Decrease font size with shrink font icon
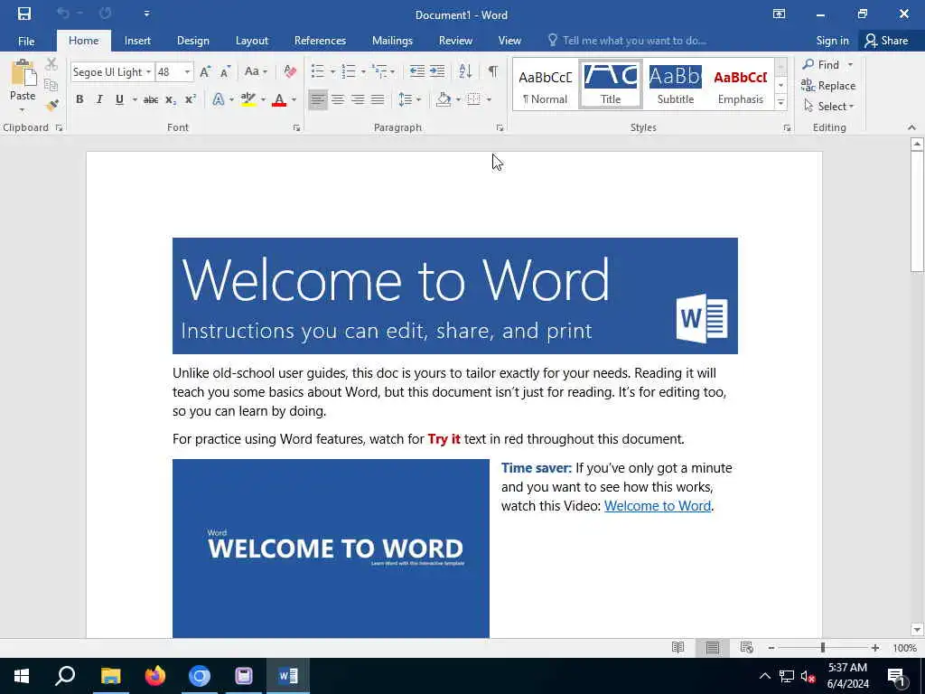This screenshot has height=694, width=925. (x=225, y=72)
